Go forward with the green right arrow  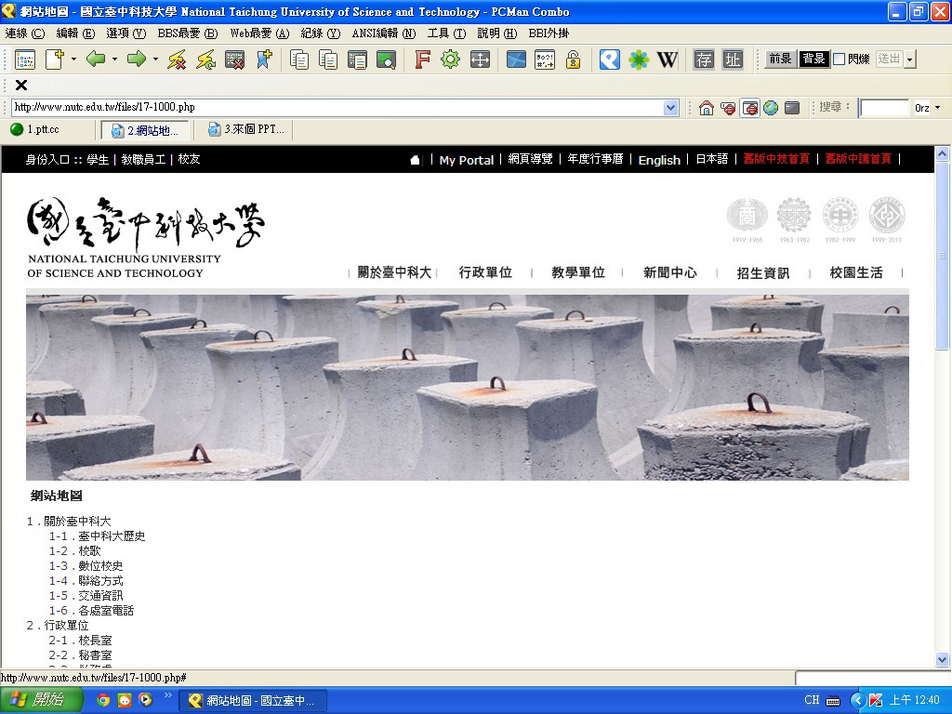pos(137,59)
